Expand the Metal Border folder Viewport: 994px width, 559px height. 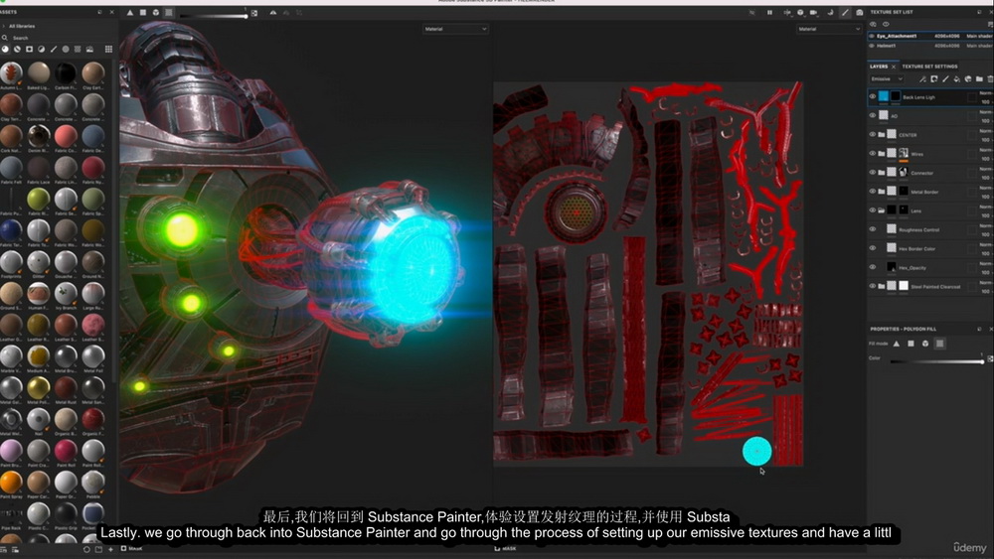[x=881, y=192]
